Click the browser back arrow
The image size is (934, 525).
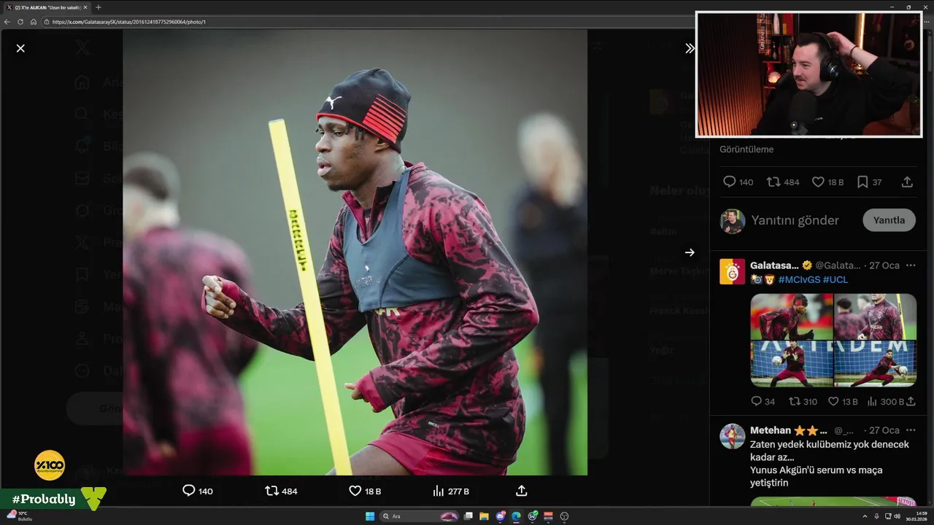tap(7, 22)
